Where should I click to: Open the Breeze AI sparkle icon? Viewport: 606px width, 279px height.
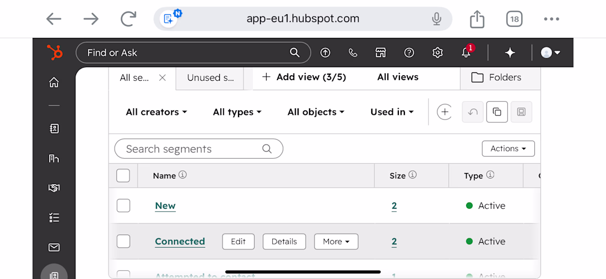pyautogui.click(x=510, y=53)
